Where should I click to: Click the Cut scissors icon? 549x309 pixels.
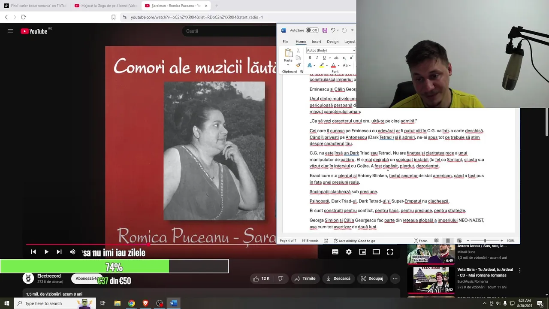299,51
